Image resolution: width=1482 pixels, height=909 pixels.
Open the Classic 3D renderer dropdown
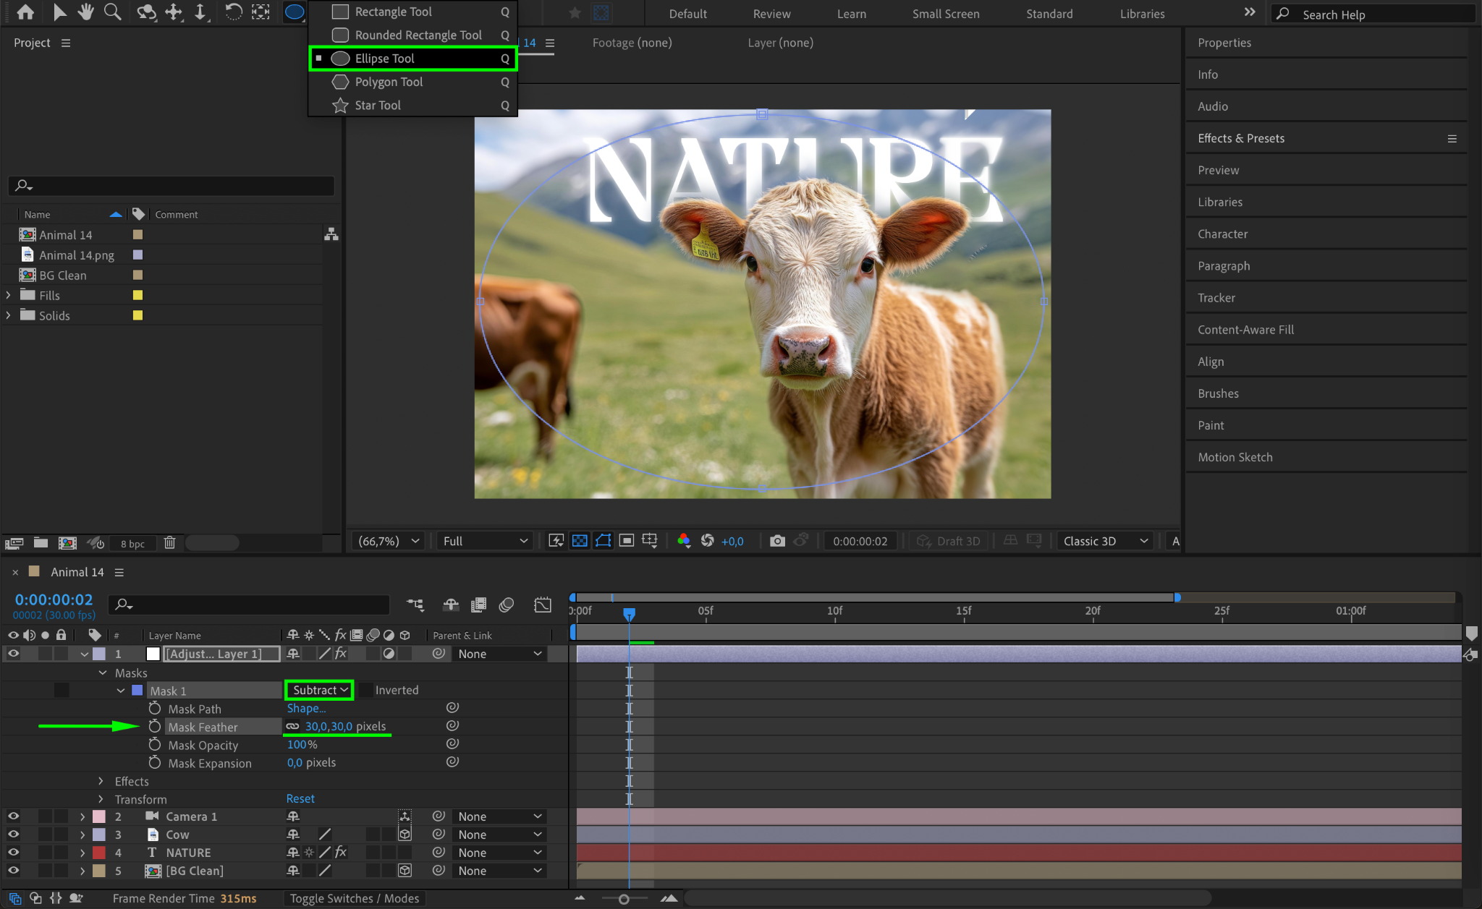[x=1105, y=541]
